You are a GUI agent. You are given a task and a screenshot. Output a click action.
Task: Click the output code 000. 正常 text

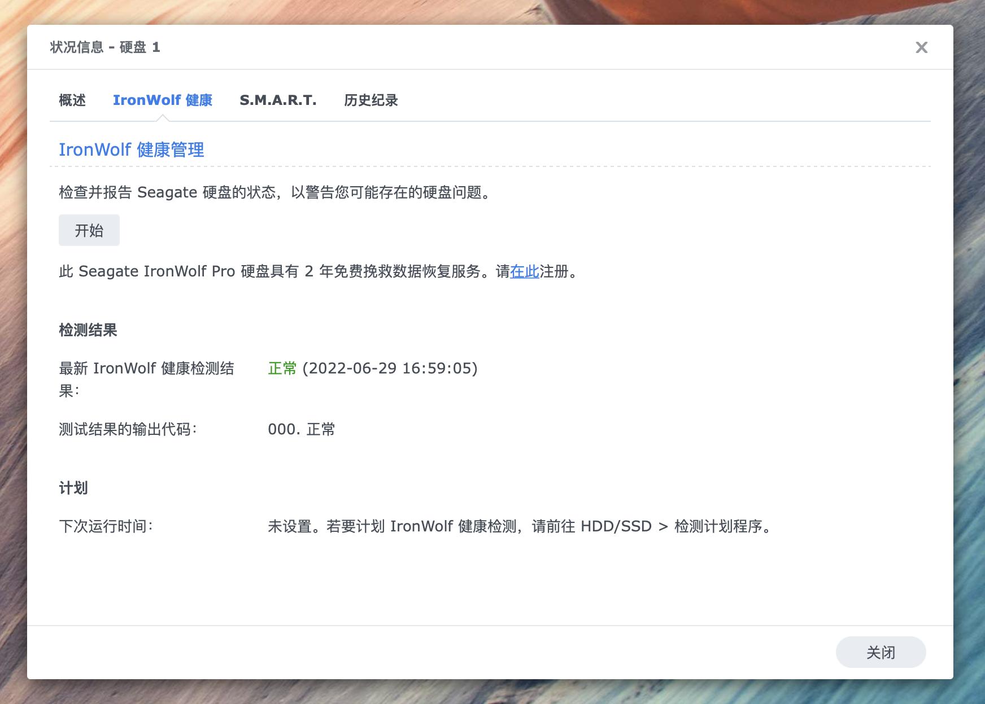pos(301,429)
